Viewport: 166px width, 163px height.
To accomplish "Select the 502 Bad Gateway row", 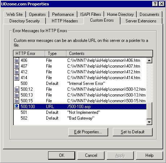I will click(x=80, y=118).
